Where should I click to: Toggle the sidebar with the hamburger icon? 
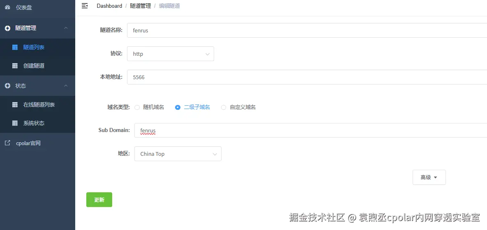point(85,6)
